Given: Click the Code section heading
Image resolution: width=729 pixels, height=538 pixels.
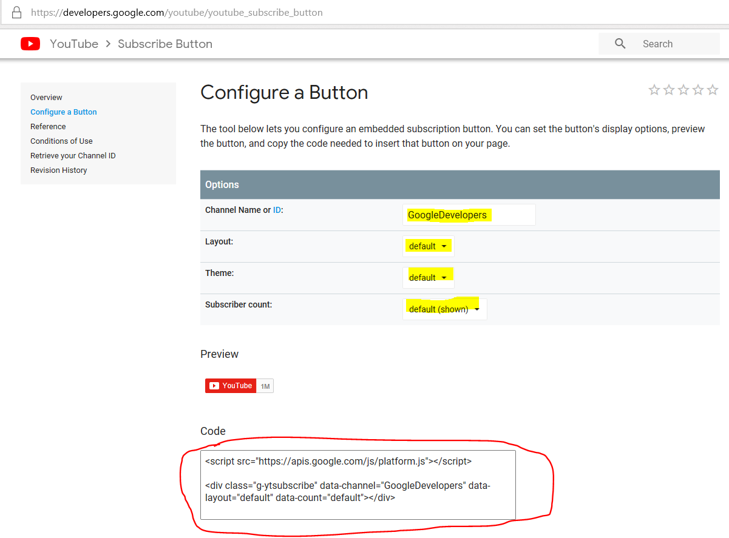Looking at the screenshot, I should tap(213, 431).
